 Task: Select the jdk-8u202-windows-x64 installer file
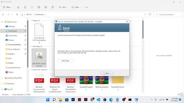[x=39, y=58]
